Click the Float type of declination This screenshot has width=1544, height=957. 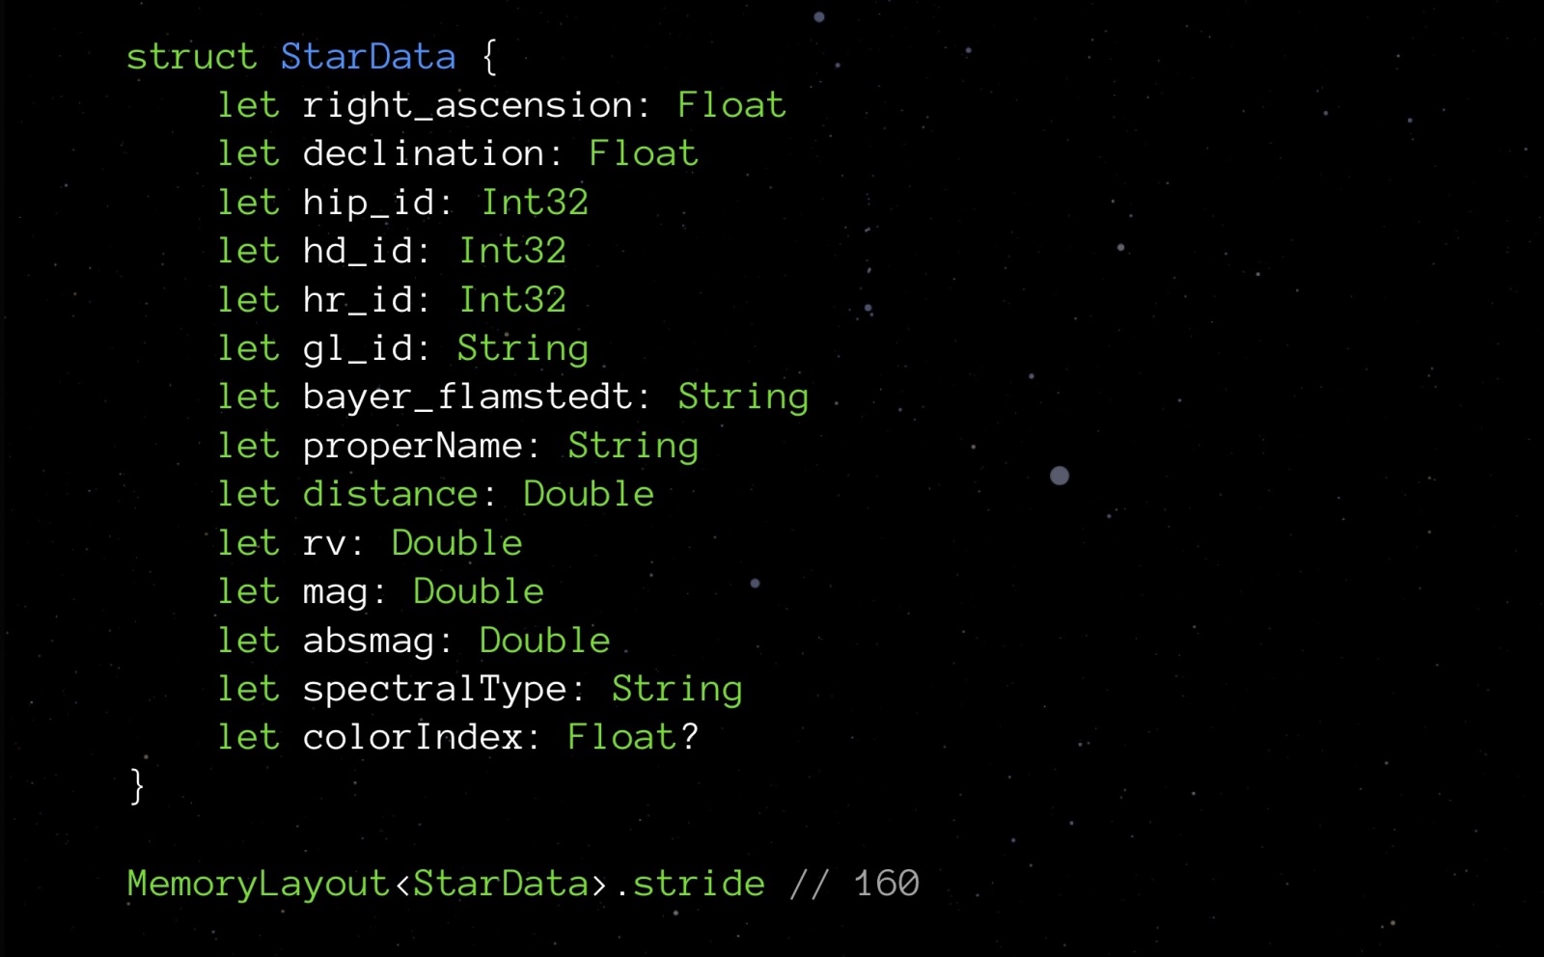coord(644,153)
